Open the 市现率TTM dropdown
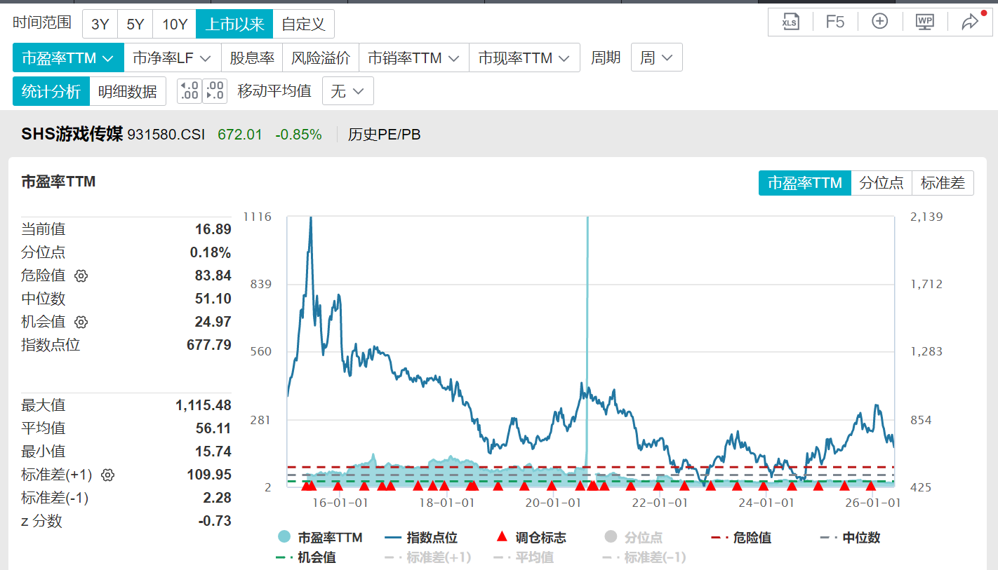998x570 pixels. tap(524, 57)
